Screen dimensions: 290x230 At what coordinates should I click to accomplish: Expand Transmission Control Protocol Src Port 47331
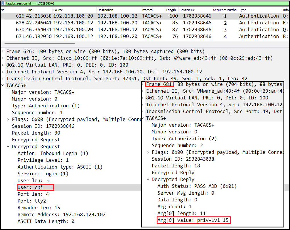click(x=3, y=78)
